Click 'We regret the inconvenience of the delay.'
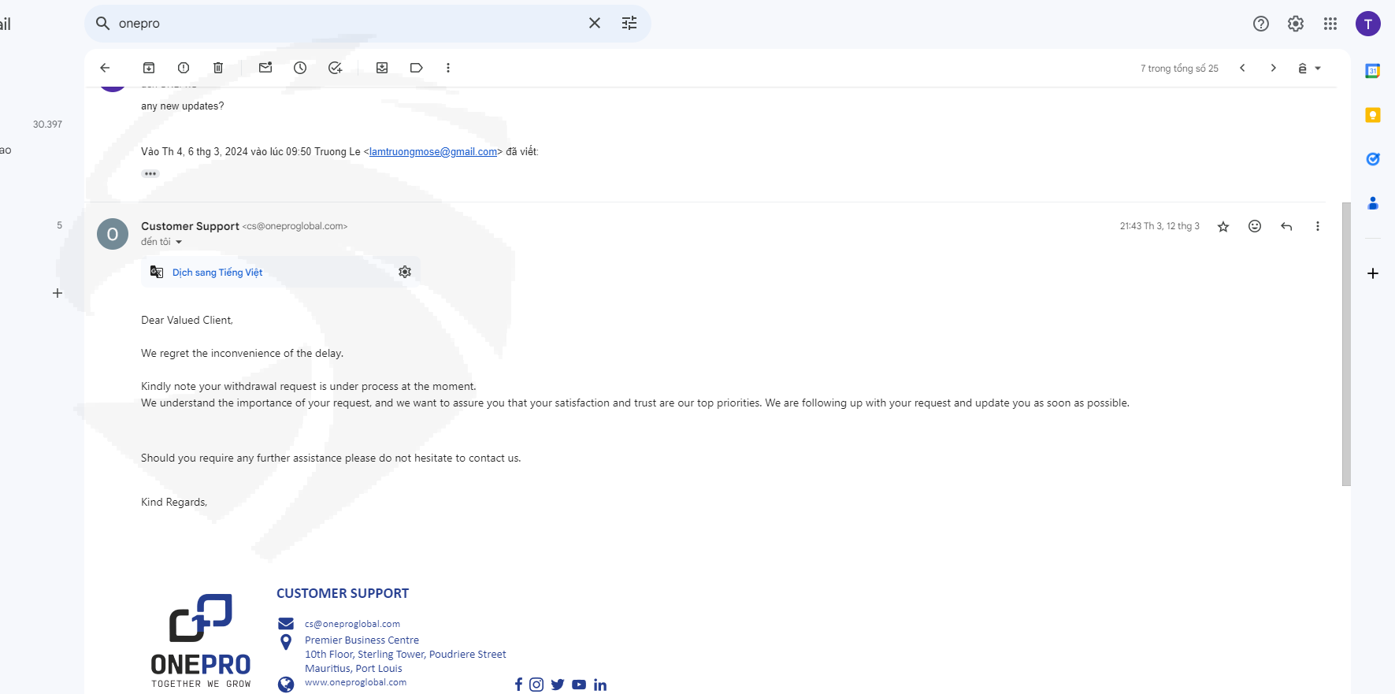 pos(242,354)
